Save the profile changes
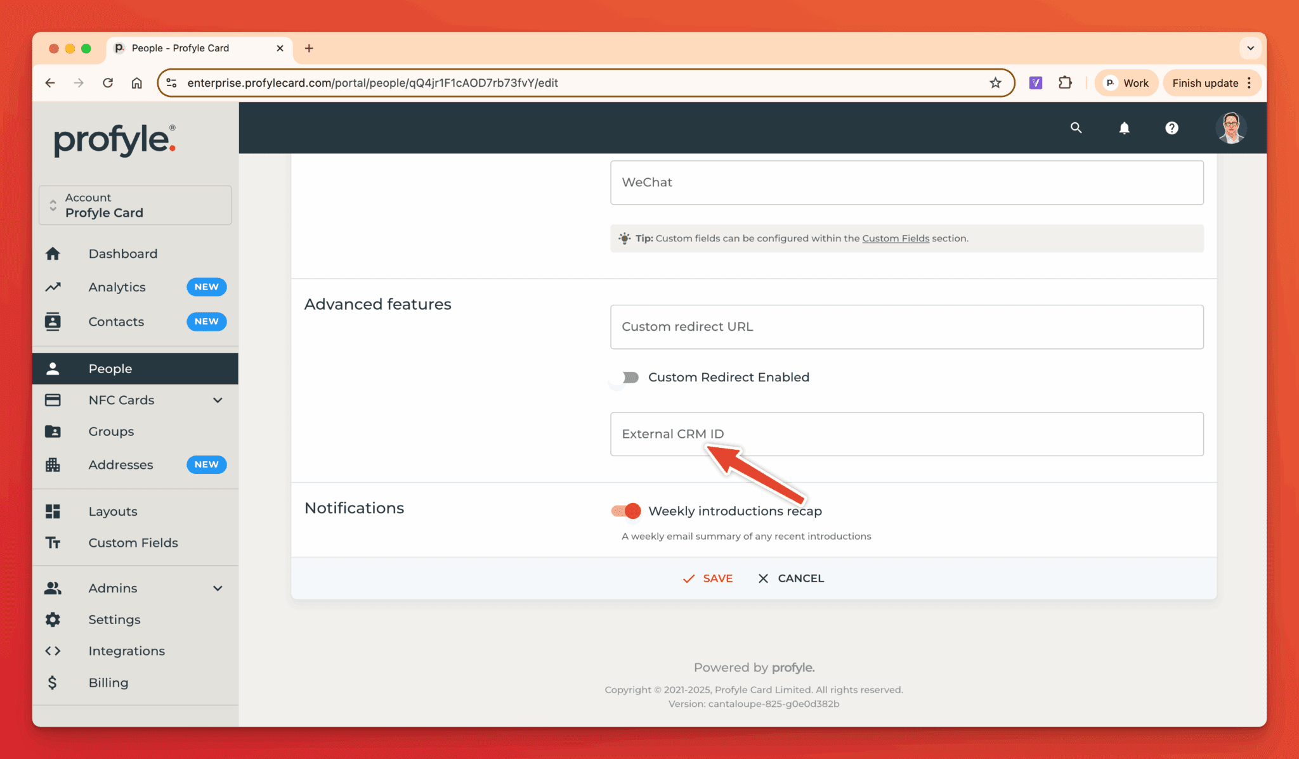Image resolution: width=1299 pixels, height=759 pixels. point(707,578)
